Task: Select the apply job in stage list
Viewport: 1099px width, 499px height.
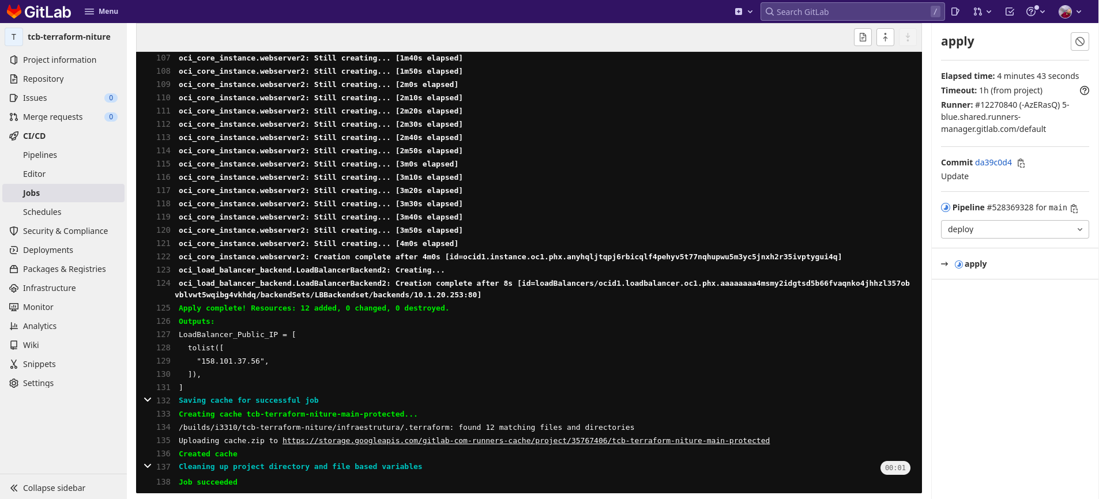Action: coord(976,264)
